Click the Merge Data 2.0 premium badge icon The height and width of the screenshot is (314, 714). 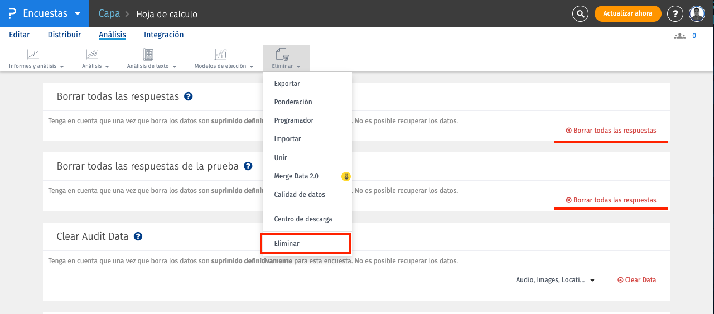(346, 177)
